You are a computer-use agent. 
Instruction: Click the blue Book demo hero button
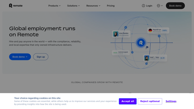(20, 57)
